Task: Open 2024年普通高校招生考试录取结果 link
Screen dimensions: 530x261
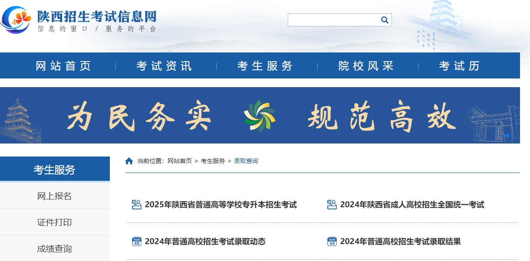Action: pos(400,241)
